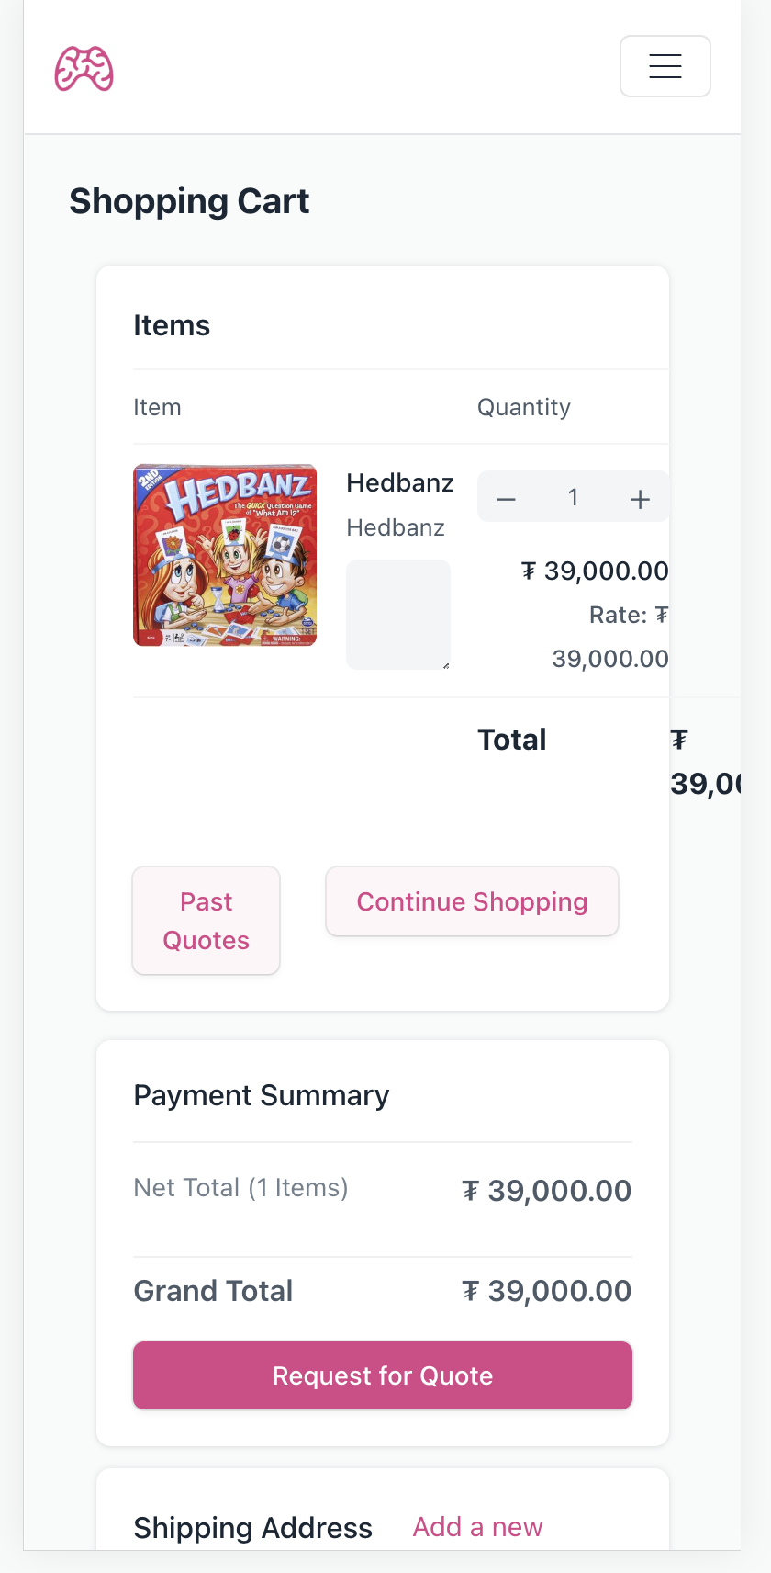Decrease Hedbanz quantity using minus icon
The image size is (771, 1573).
click(506, 497)
